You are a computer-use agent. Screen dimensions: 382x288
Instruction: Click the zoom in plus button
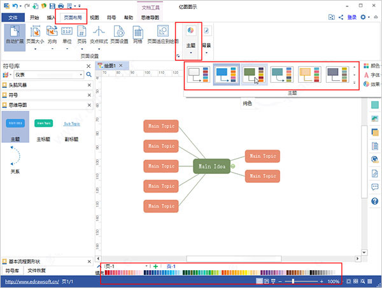click(x=322, y=282)
